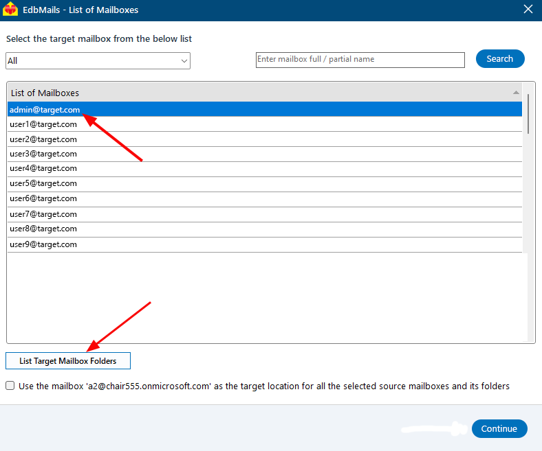The width and height of the screenshot is (542, 451).
Task: Click the EdbMails logo icon in title bar
Action: click(x=10, y=9)
